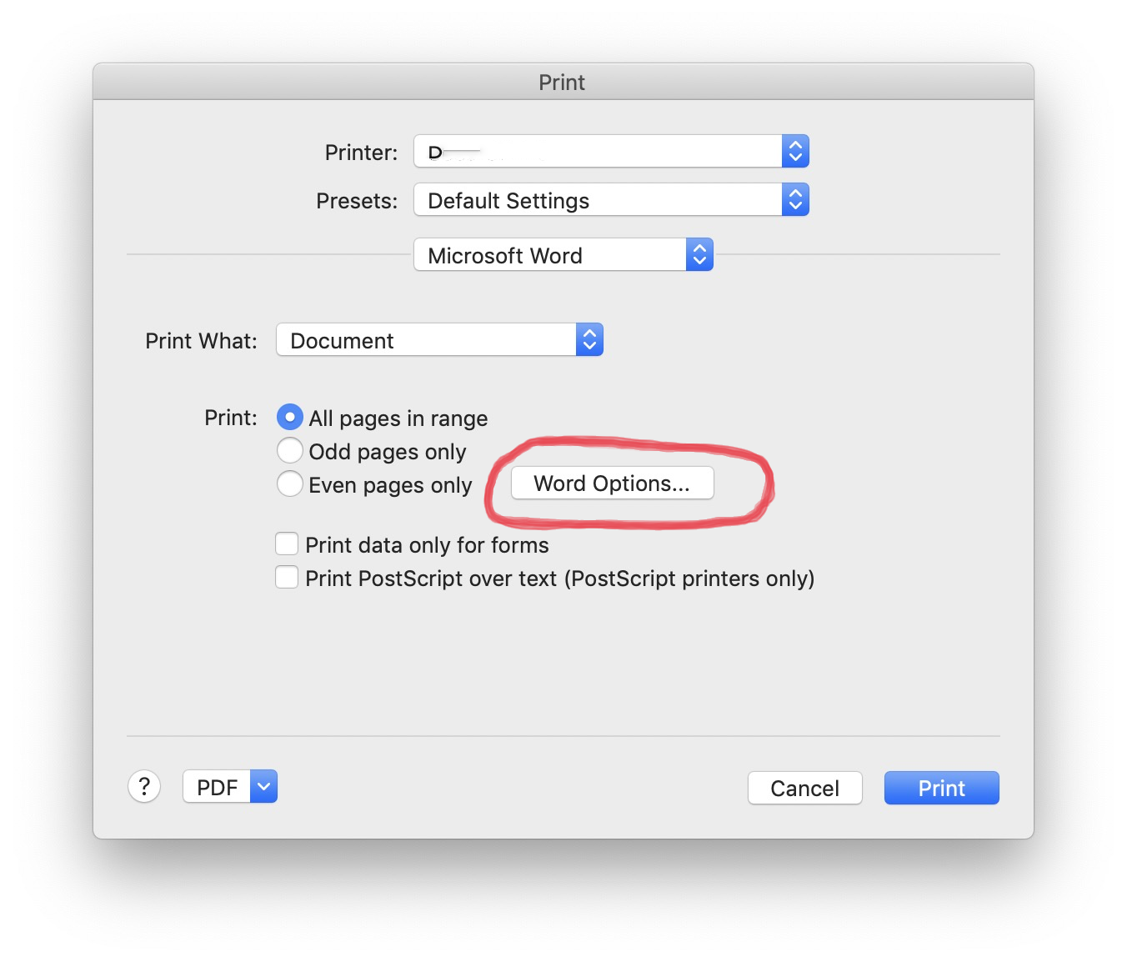Viewport: 1127px width, 962px height.
Task: Select 'All pages in range'
Action: point(289,417)
